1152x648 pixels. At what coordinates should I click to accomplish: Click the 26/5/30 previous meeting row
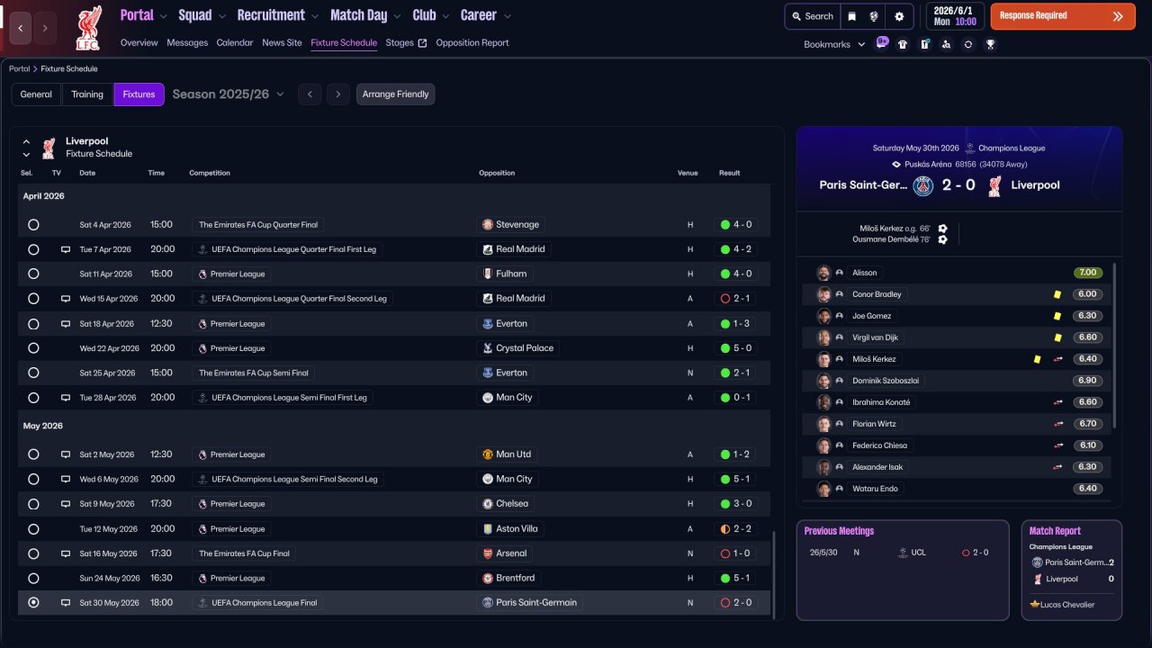[x=902, y=553]
